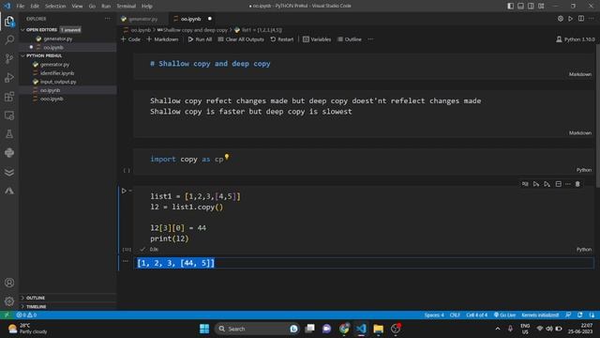The width and height of the screenshot is (600, 338).
Task: Open Windows Start menu
Action: pyautogui.click(x=204, y=329)
